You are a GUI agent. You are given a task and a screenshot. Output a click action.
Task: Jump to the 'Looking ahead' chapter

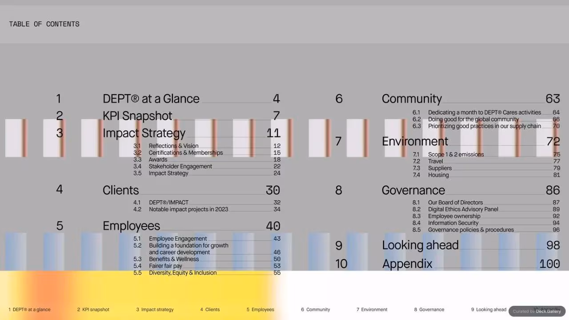click(x=420, y=245)
